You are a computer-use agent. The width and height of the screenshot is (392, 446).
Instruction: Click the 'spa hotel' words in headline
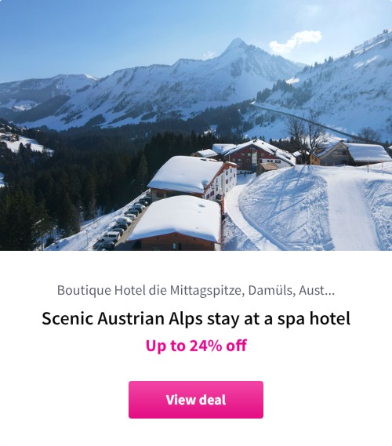(314, 318)
